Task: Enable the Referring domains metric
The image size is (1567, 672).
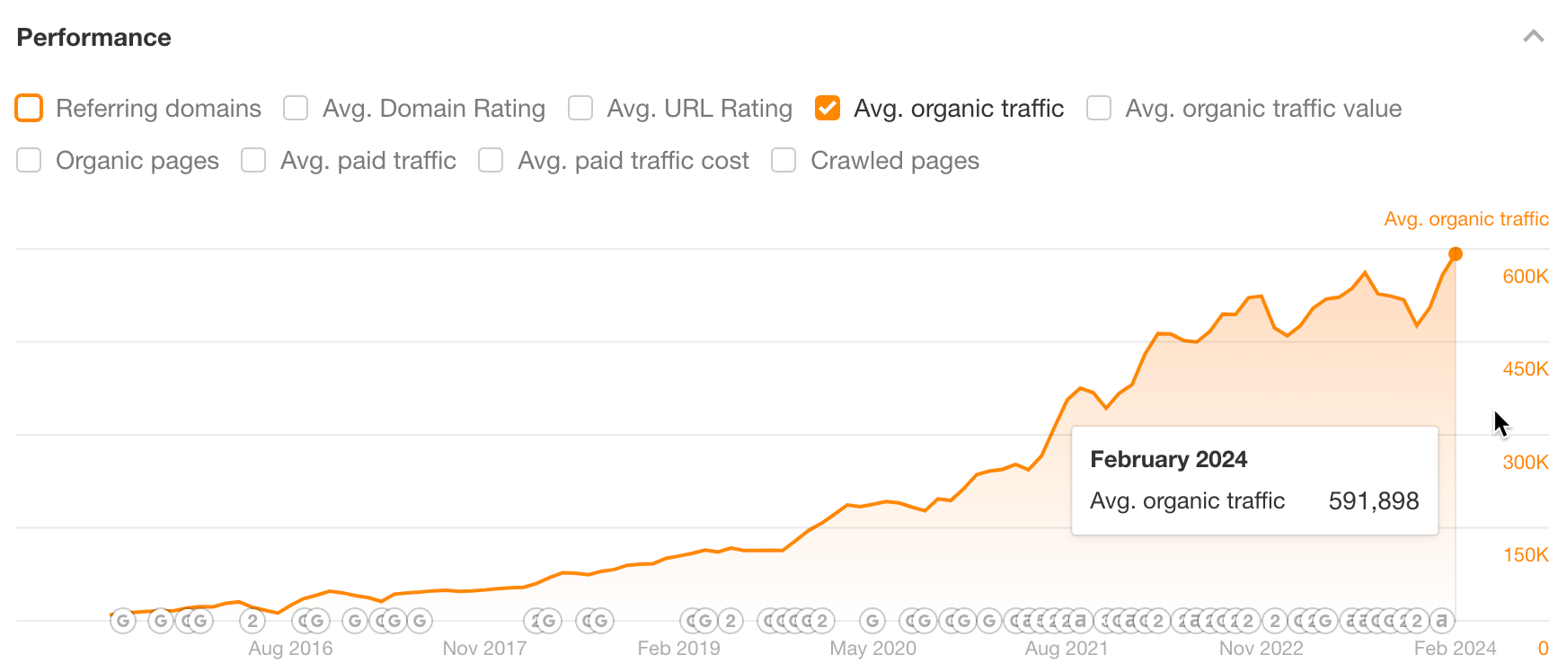Action: (x=29, y=108)
